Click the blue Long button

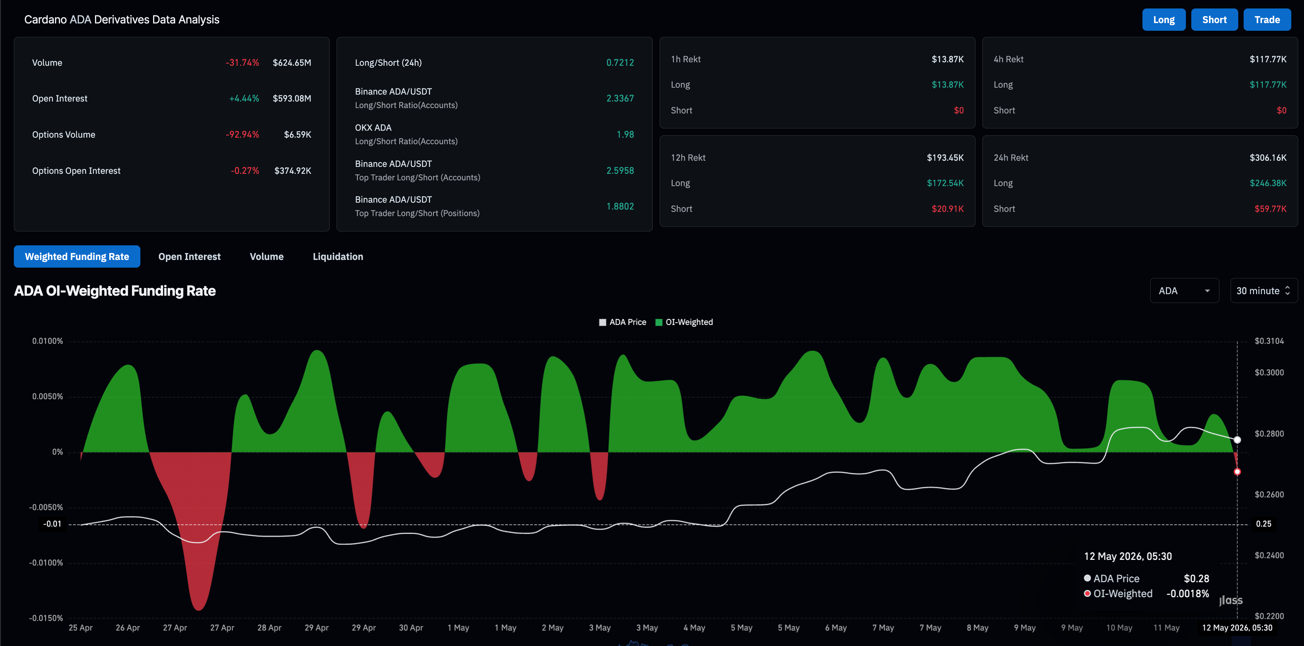coord(1164,20)
